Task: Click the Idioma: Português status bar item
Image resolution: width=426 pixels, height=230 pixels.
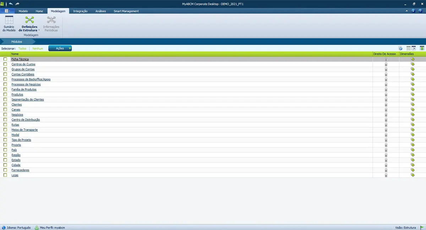Action: [x=16, y=228]
